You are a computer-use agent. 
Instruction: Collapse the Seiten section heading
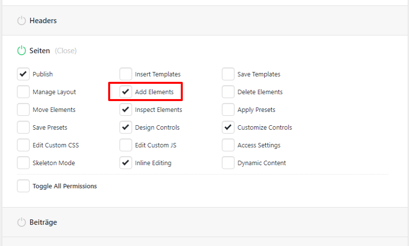(40, 51)
